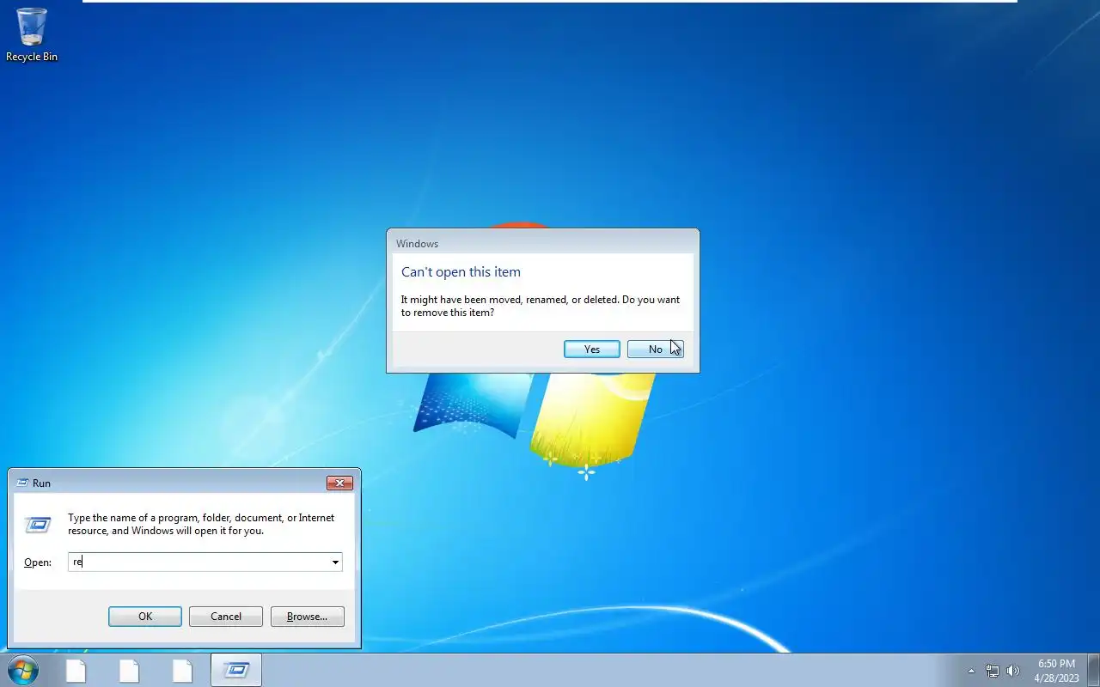Open the Windows Start menu orb
Image resolution: width=1100 pixels, height=687 pixels.
[x=23, y=670]
